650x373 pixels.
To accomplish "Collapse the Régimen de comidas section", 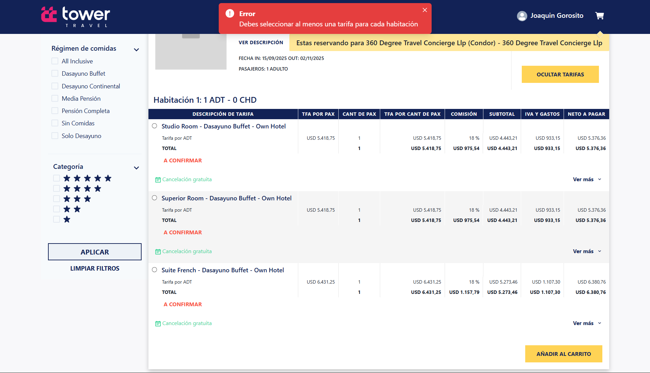I will click(136, 50).
